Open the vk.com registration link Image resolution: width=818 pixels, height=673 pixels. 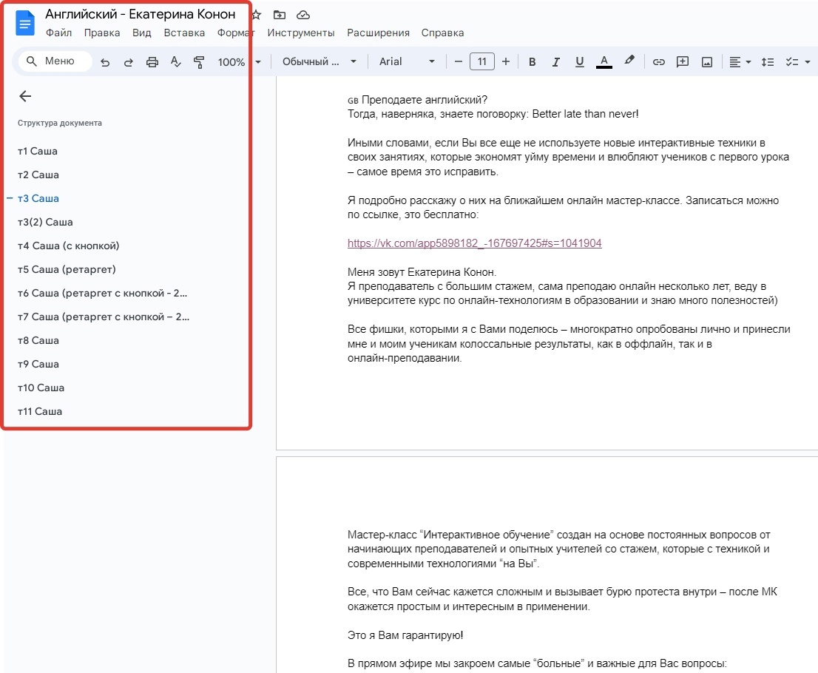pyautogui.click(x=475, y=243)
